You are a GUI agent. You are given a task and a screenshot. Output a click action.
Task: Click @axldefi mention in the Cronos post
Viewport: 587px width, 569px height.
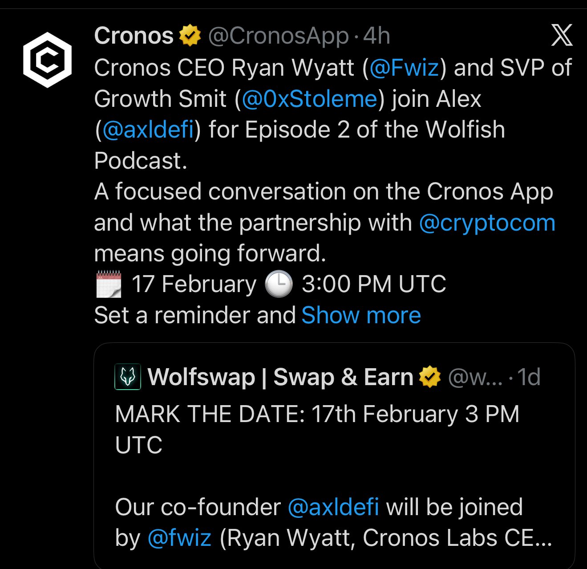pyautogui.click(x=148, y=130)
